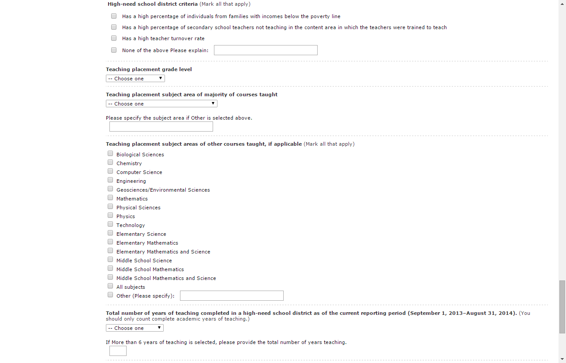The width and height of the screenshot is (566, 363).
Task: Expand the subject area of majority courses dropdown
Action: pyautogui.click(x=161, y=104)
